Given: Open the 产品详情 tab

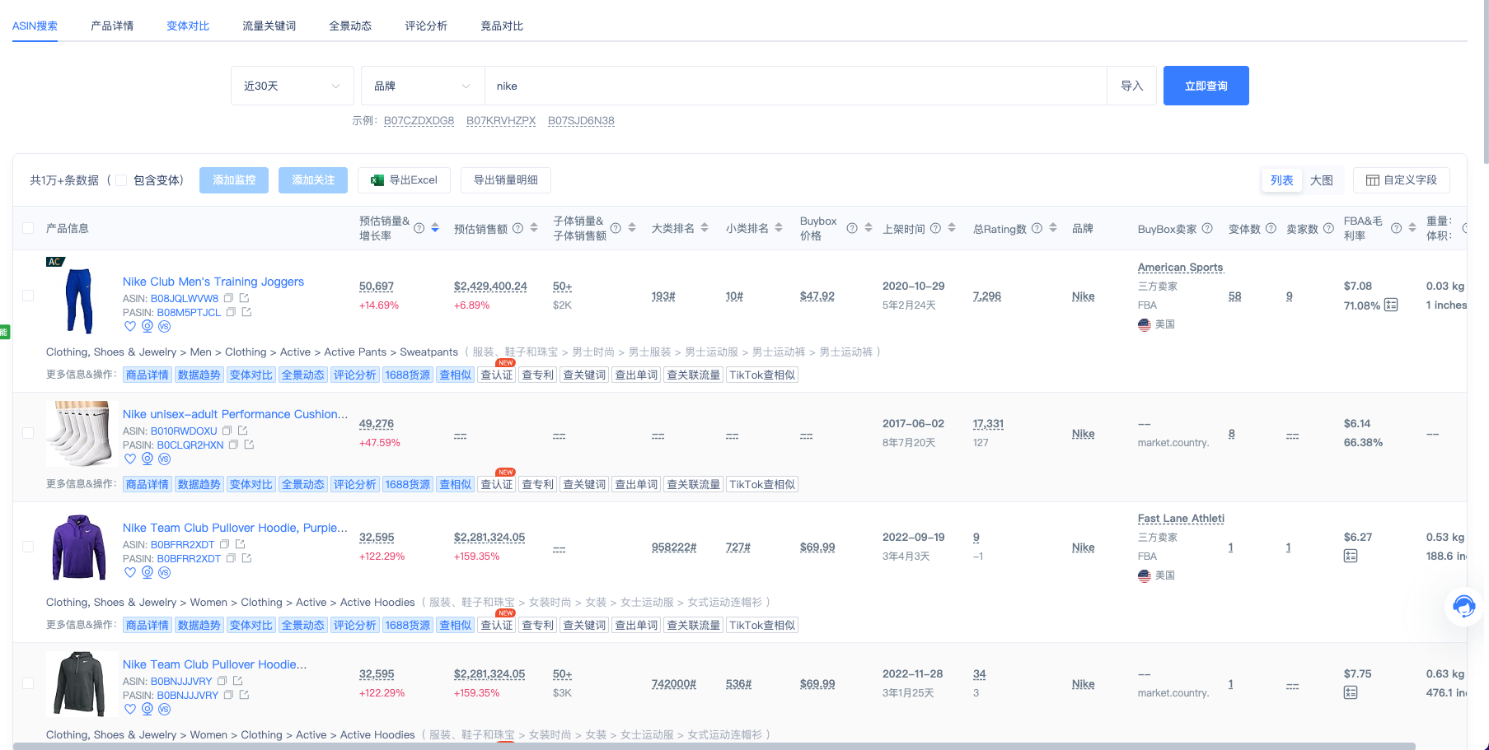Looking at the screenshot, I should [112, 26].
